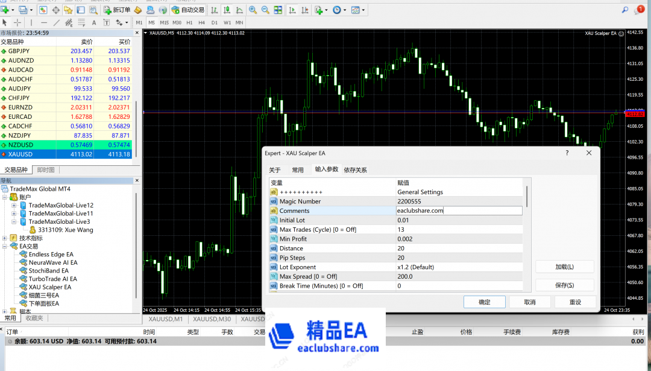
Task: Select the trendline drawing tool
Action: [57, 22]
